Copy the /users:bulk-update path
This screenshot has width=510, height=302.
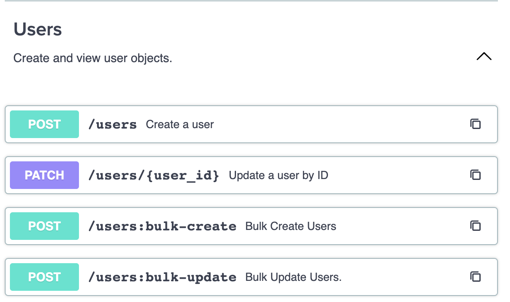(475, 277)
